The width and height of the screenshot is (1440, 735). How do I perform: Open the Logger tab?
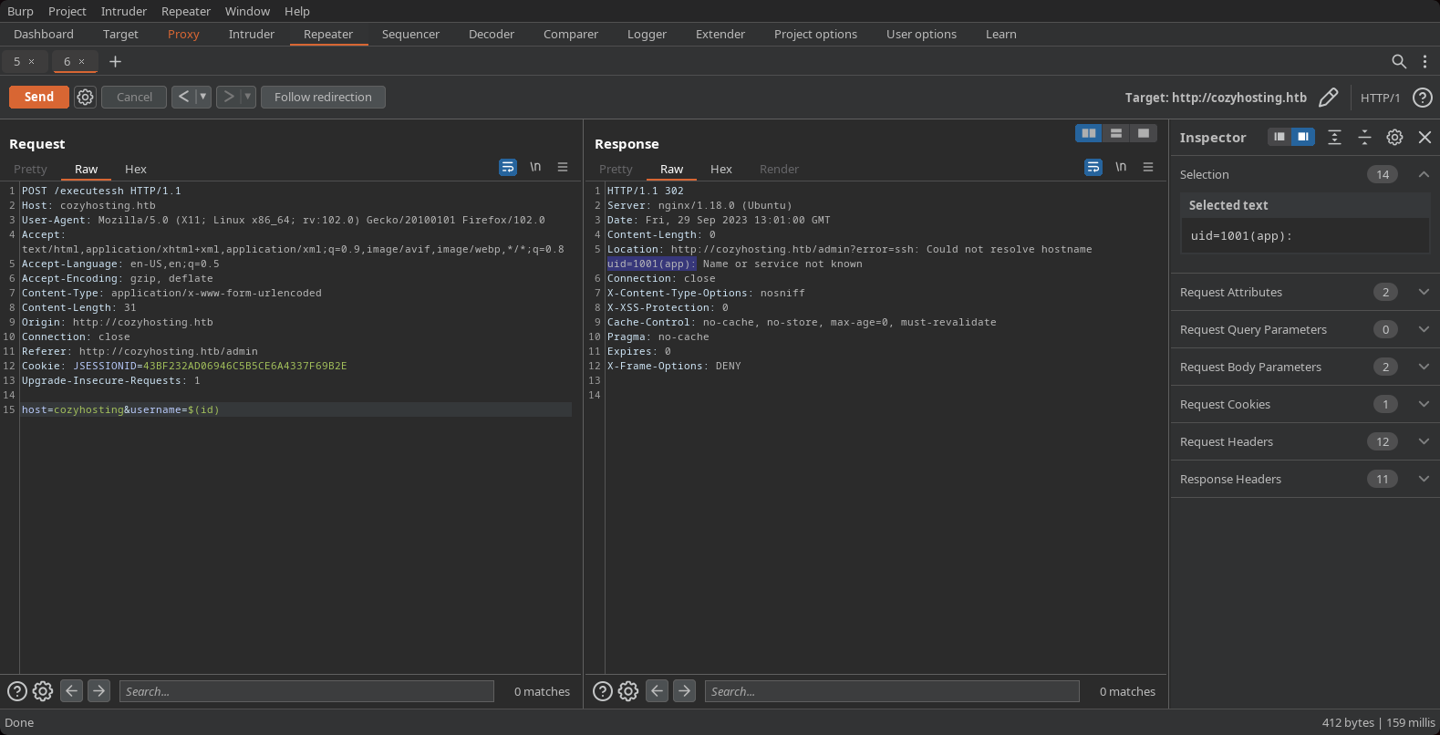[647, 34]
